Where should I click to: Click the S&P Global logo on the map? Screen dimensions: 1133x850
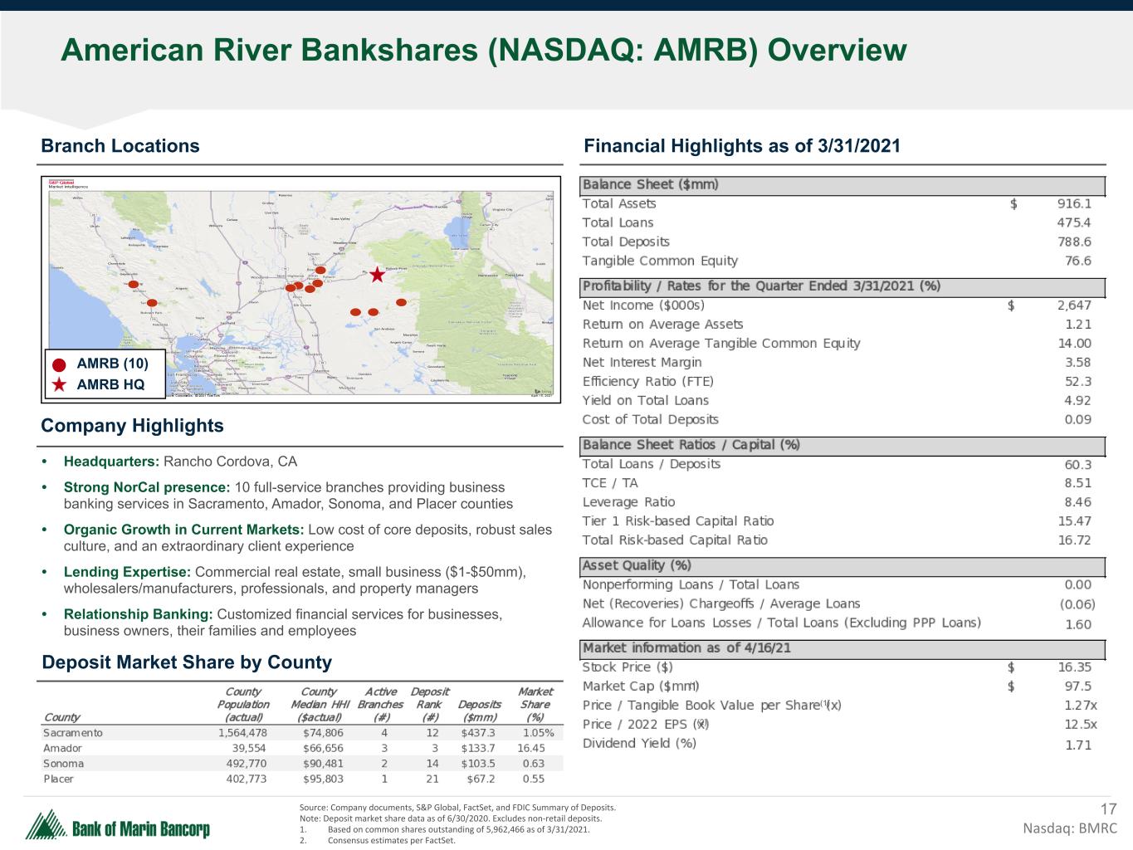tap(61, 183)
